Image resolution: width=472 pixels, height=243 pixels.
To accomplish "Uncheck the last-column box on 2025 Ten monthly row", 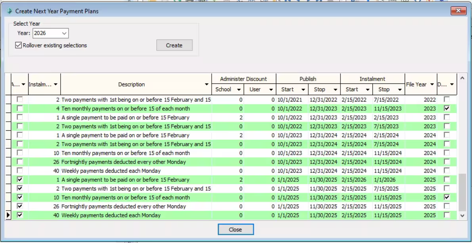I will tap(447, 197).
